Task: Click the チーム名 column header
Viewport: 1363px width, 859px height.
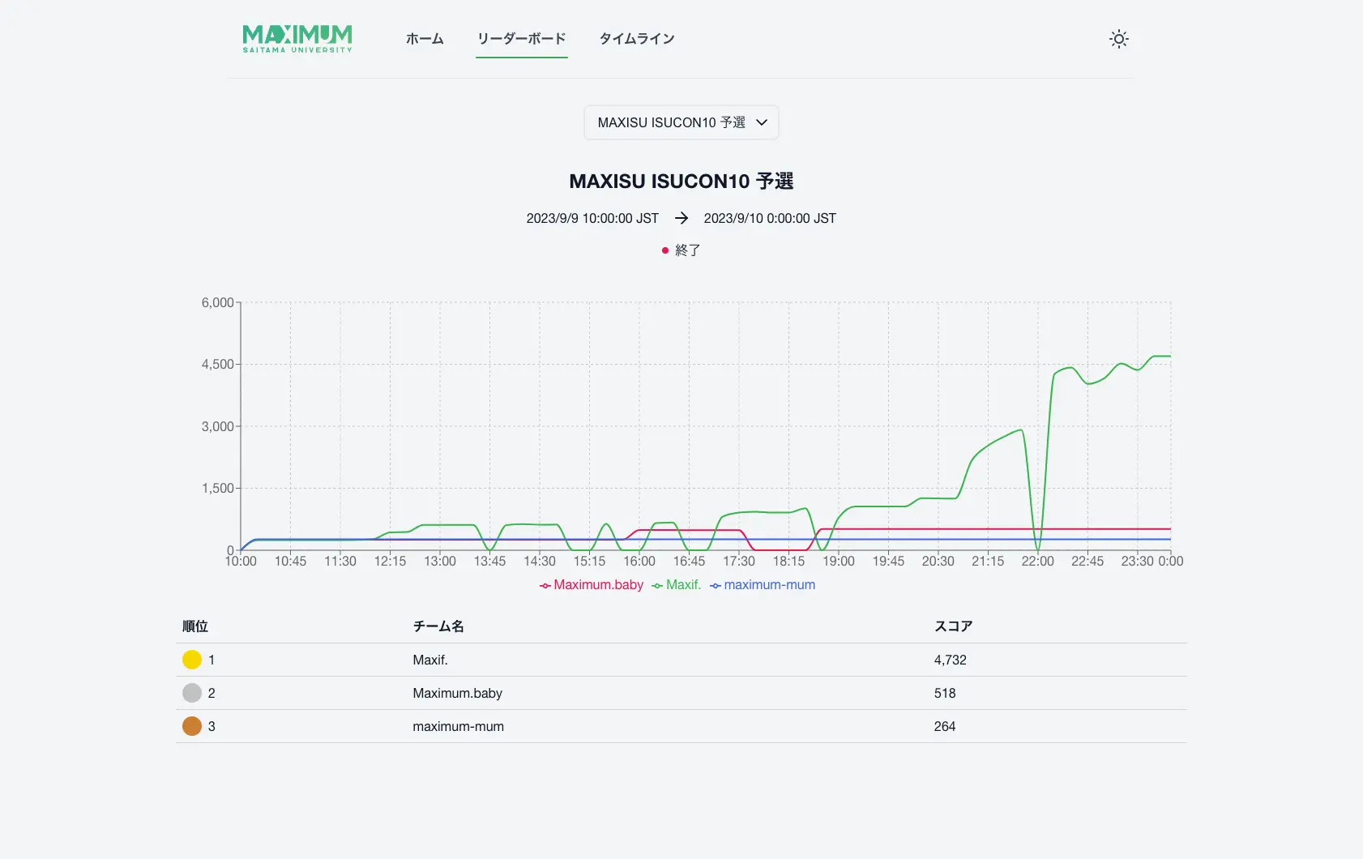Action: click(x=438, y=626)
